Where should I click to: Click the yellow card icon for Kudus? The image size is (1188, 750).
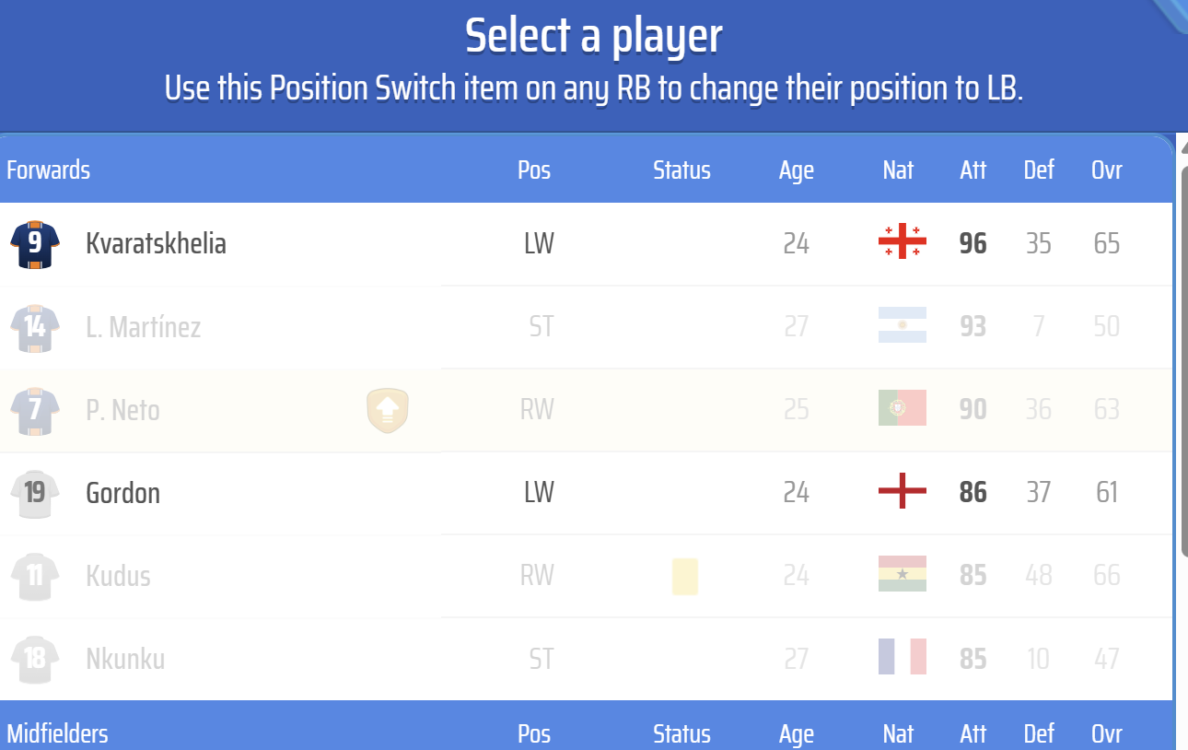point(684,576)
